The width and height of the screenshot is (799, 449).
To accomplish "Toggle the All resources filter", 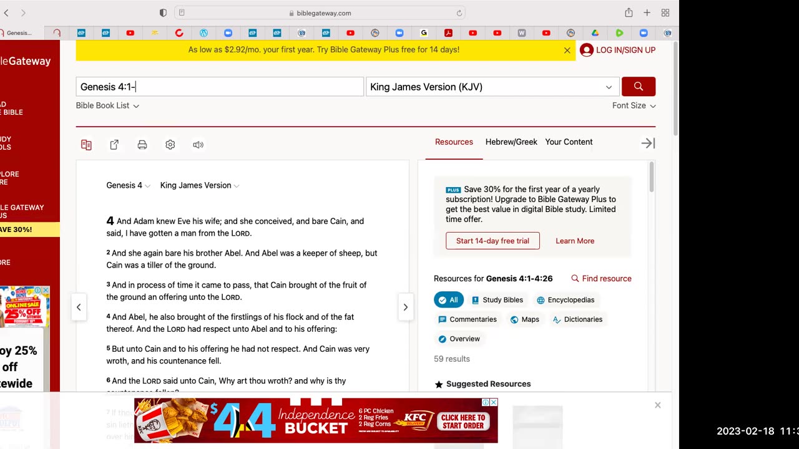I will pos(449,300).
